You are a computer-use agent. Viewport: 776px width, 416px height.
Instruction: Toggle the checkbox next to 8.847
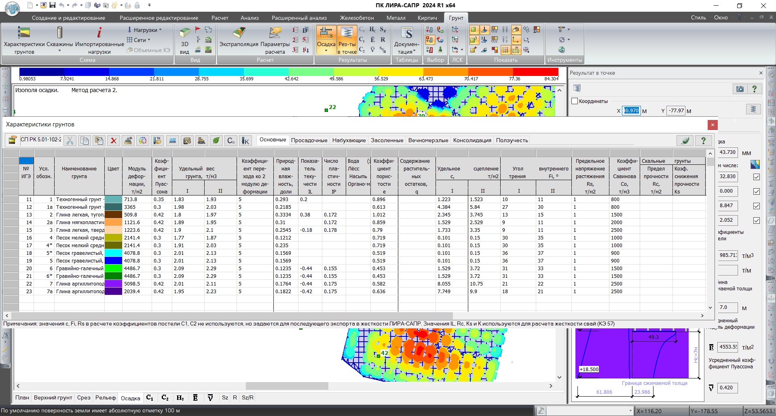pos(756,206)
